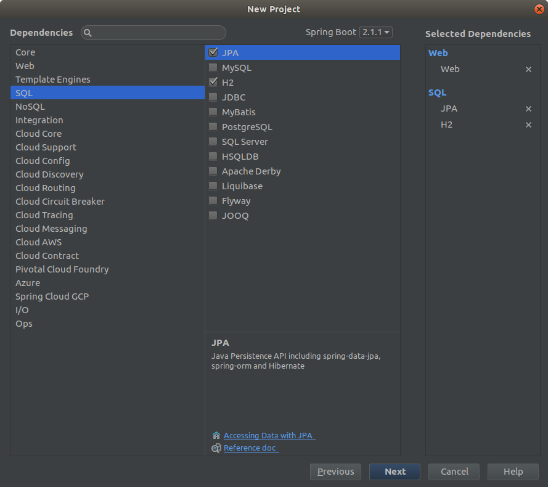Click the home icon beside Accessing Data link
The width and height of the screenshot is (548, 487).
pyautogui.click(x=216, y=435)
